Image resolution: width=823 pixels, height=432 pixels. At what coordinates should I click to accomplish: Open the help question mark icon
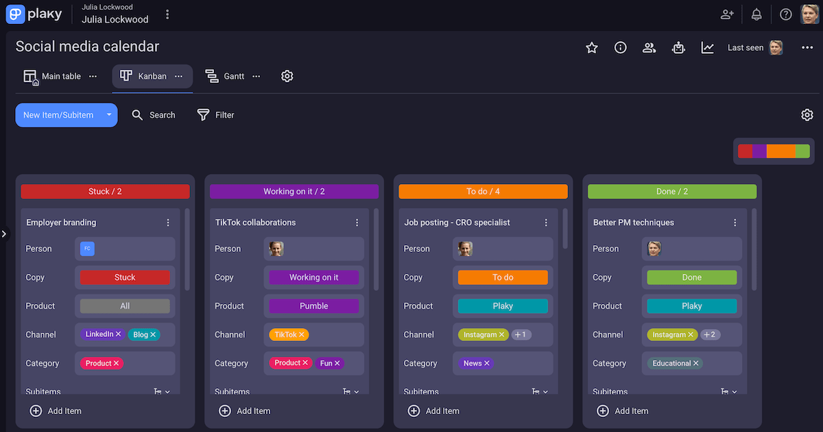[785, 14]
